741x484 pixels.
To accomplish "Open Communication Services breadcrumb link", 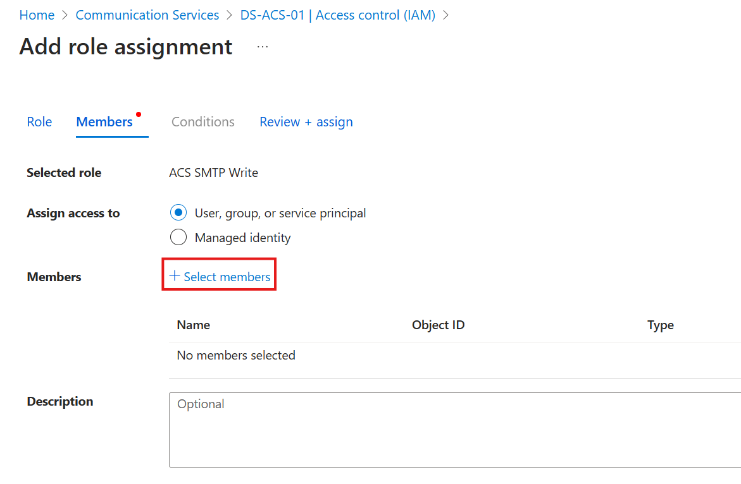I will [147, 15].
